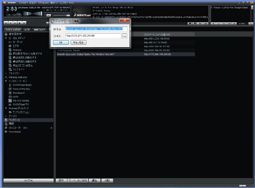Switch to the 視覚エフェクト tab
Screen dimensions: 255x188
click(x=39, y=30)
